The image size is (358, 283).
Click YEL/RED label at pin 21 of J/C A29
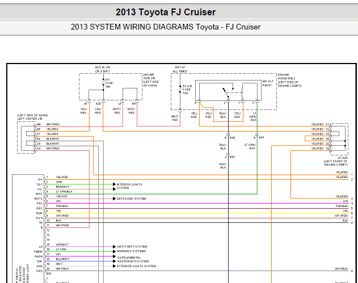click(x=317, y=124)
